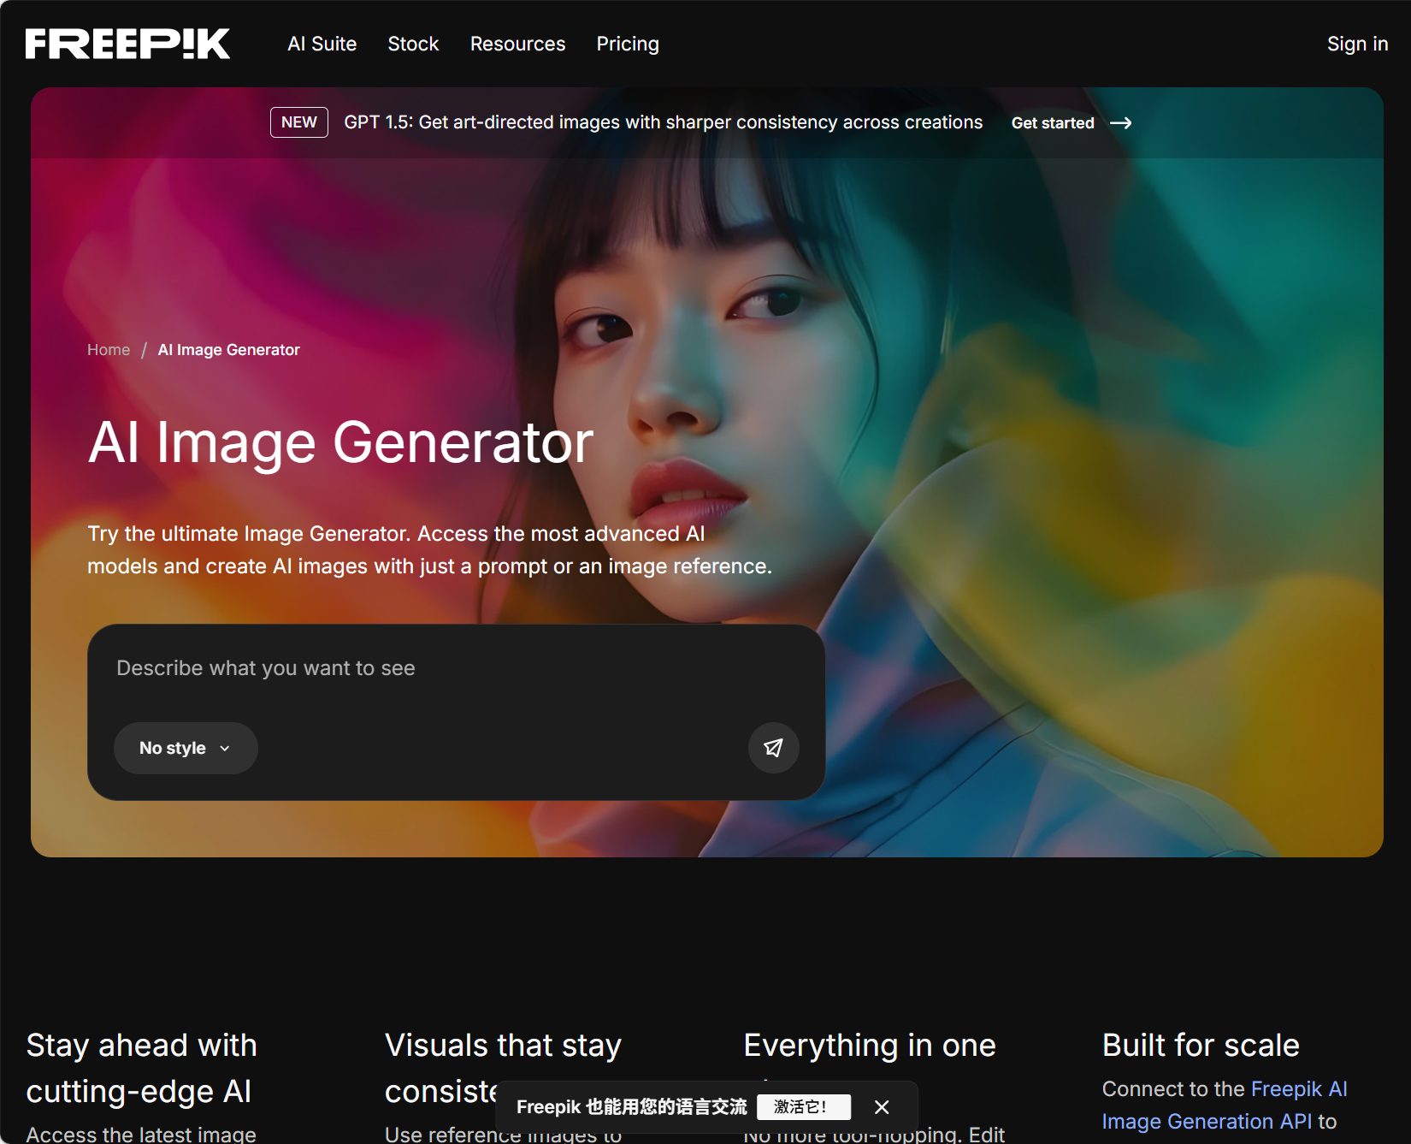Click the Sign in button

tap(1358, 44)
